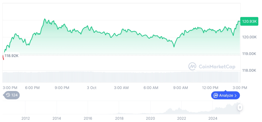Expand the Analyze chevron arrow
This screenshot has height=122, width=262.
(x=235, y=96)
